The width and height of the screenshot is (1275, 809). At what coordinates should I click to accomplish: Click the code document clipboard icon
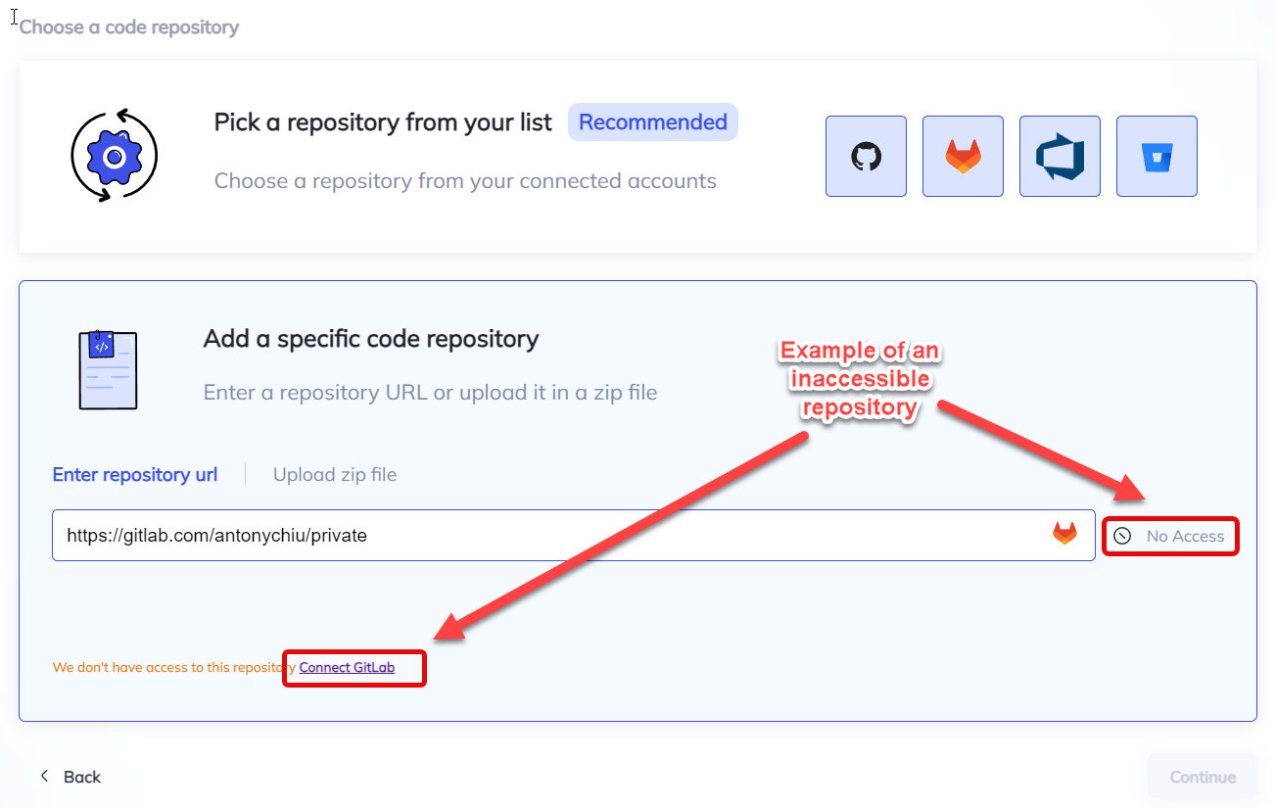click(x=108, y=369)
